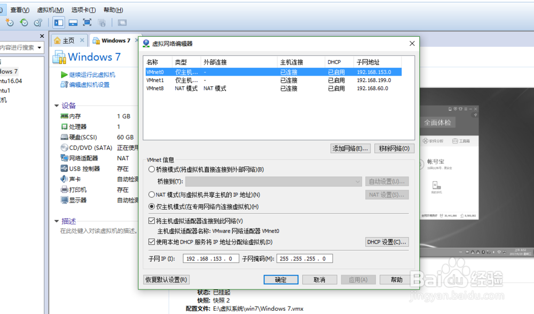Toggle the library sidebar view icon

tap(59, 22)
